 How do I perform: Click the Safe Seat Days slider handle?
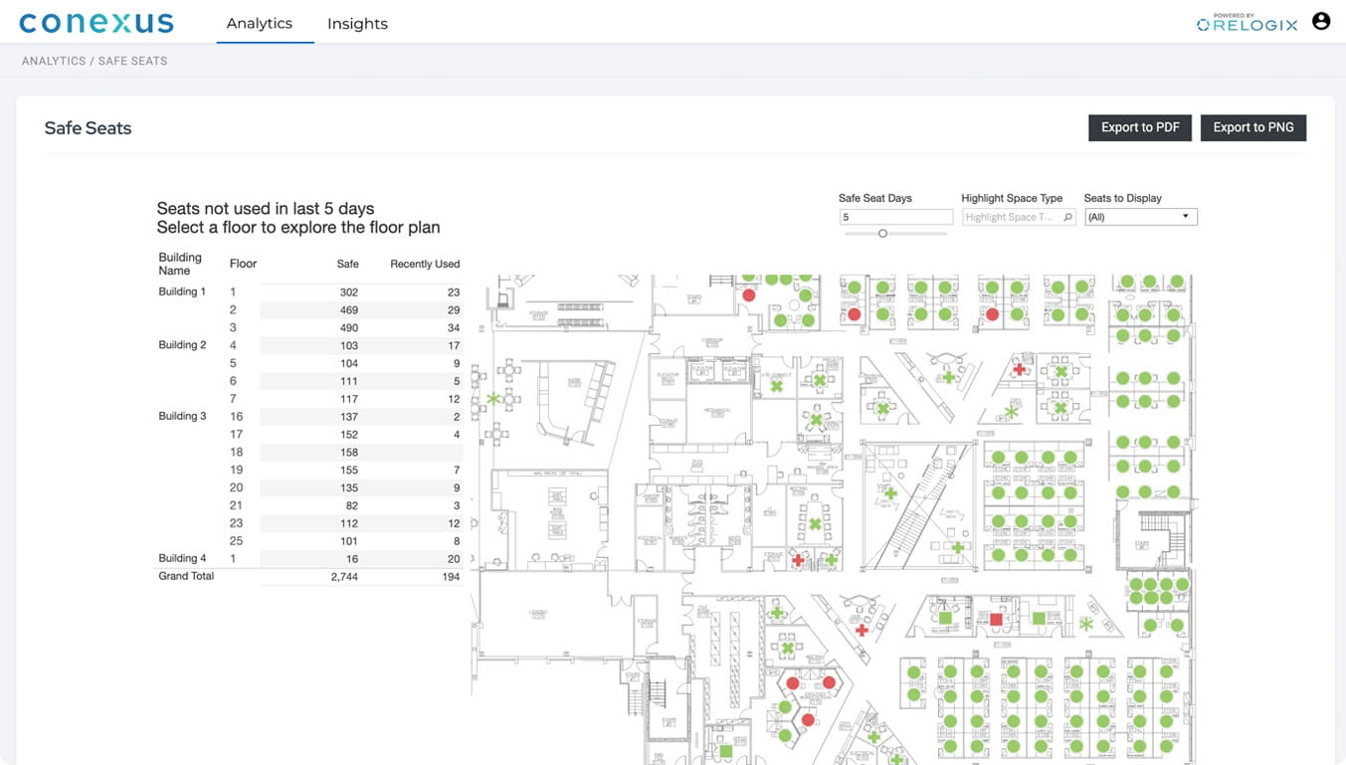(x=882, y=234)
